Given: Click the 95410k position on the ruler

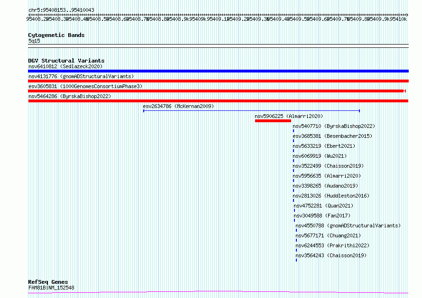Looking at the screenshot, I should (x=399, y=19).
